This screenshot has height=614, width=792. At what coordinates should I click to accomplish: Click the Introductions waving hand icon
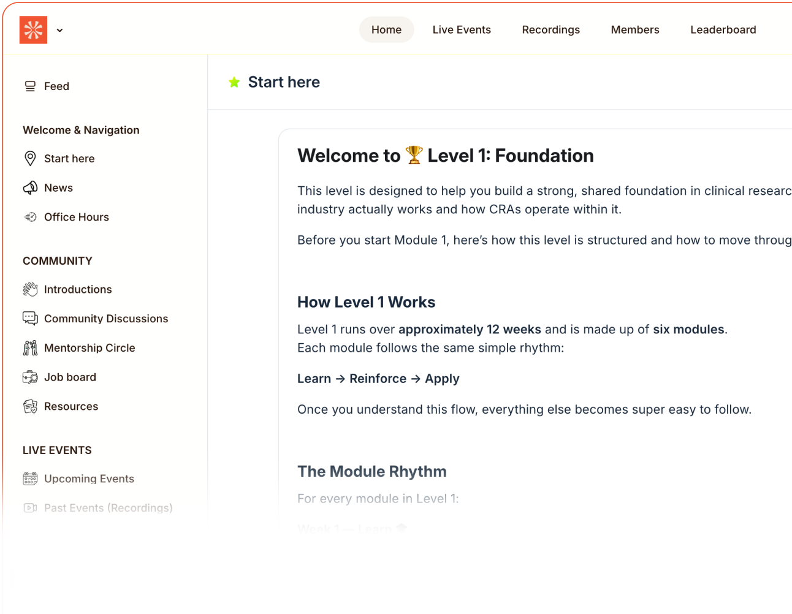coord(30,289)
